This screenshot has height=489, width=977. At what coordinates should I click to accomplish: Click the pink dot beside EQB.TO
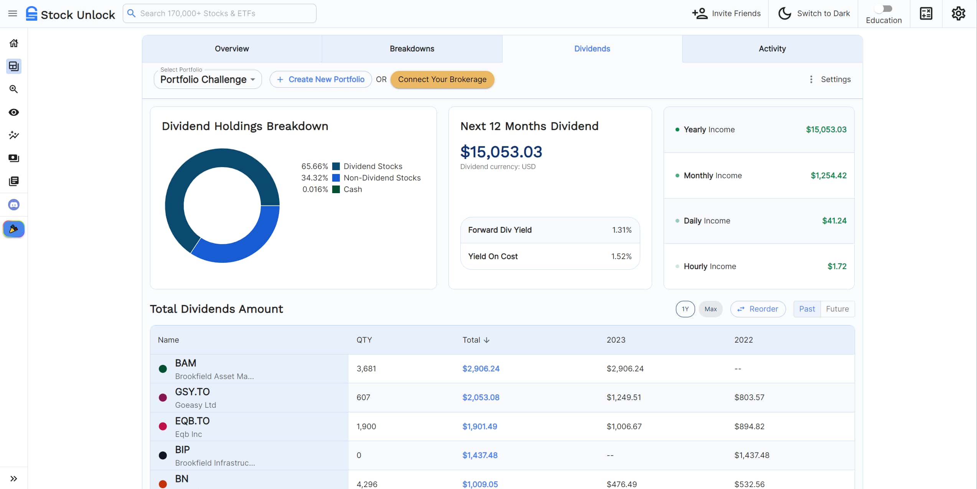(x=163, y=427)
